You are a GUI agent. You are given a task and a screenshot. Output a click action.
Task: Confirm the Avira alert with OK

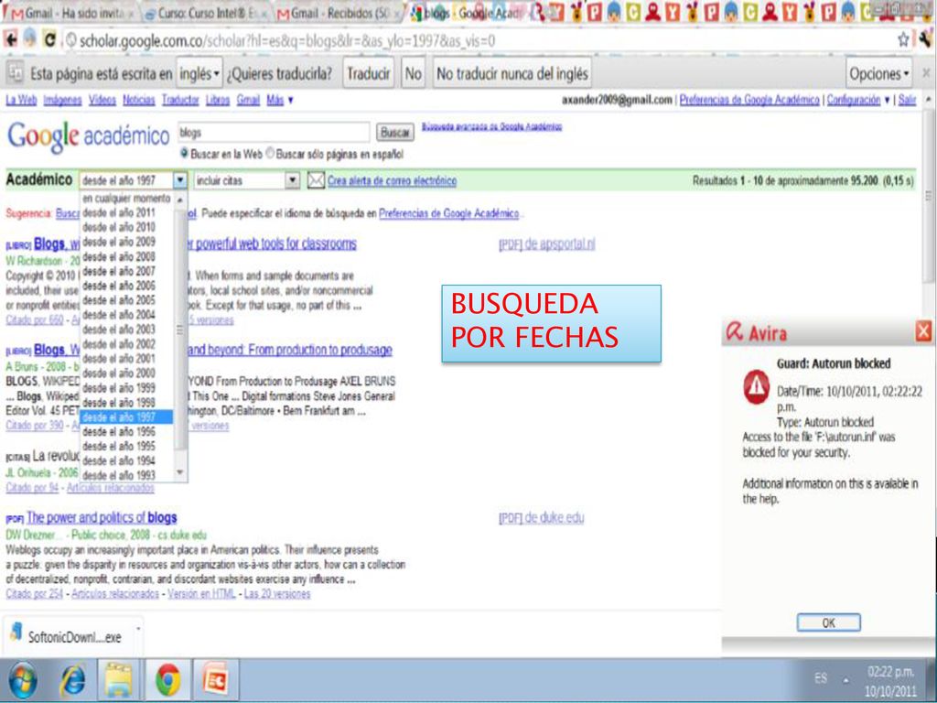coord(828,622)
